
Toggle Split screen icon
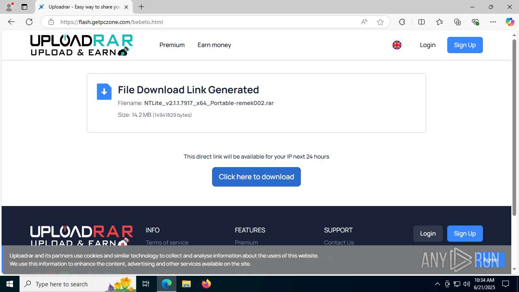(421, 22)
